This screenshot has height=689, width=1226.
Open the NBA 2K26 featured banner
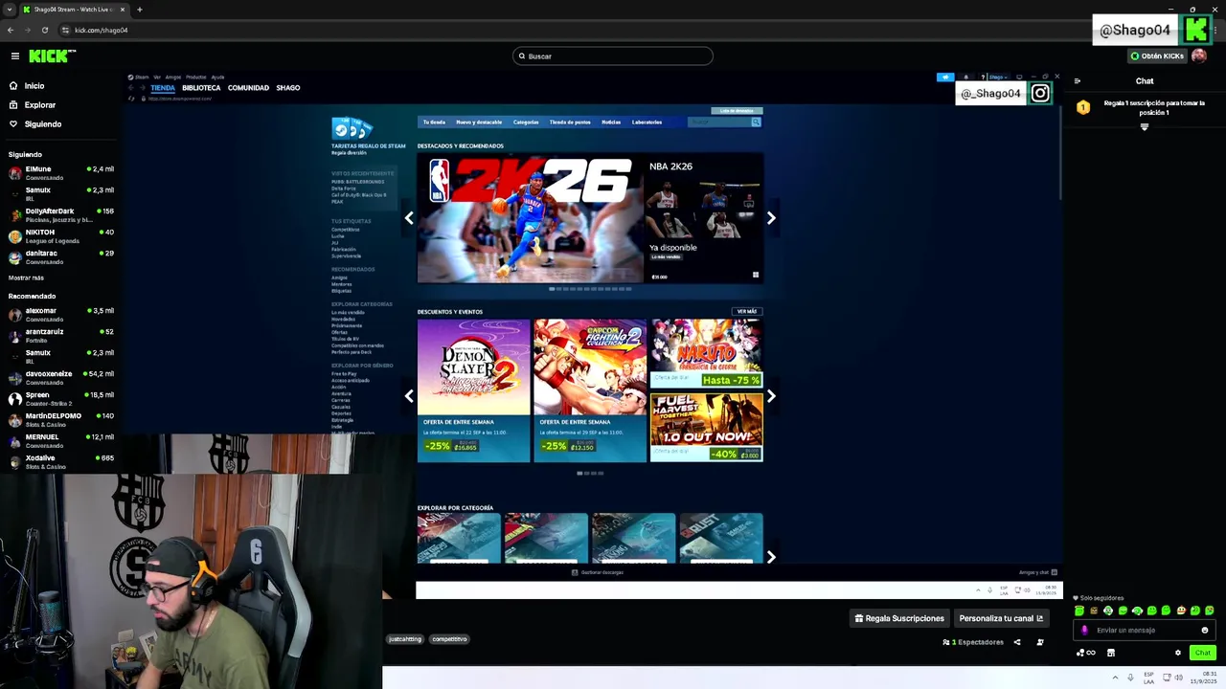[590, 218]
